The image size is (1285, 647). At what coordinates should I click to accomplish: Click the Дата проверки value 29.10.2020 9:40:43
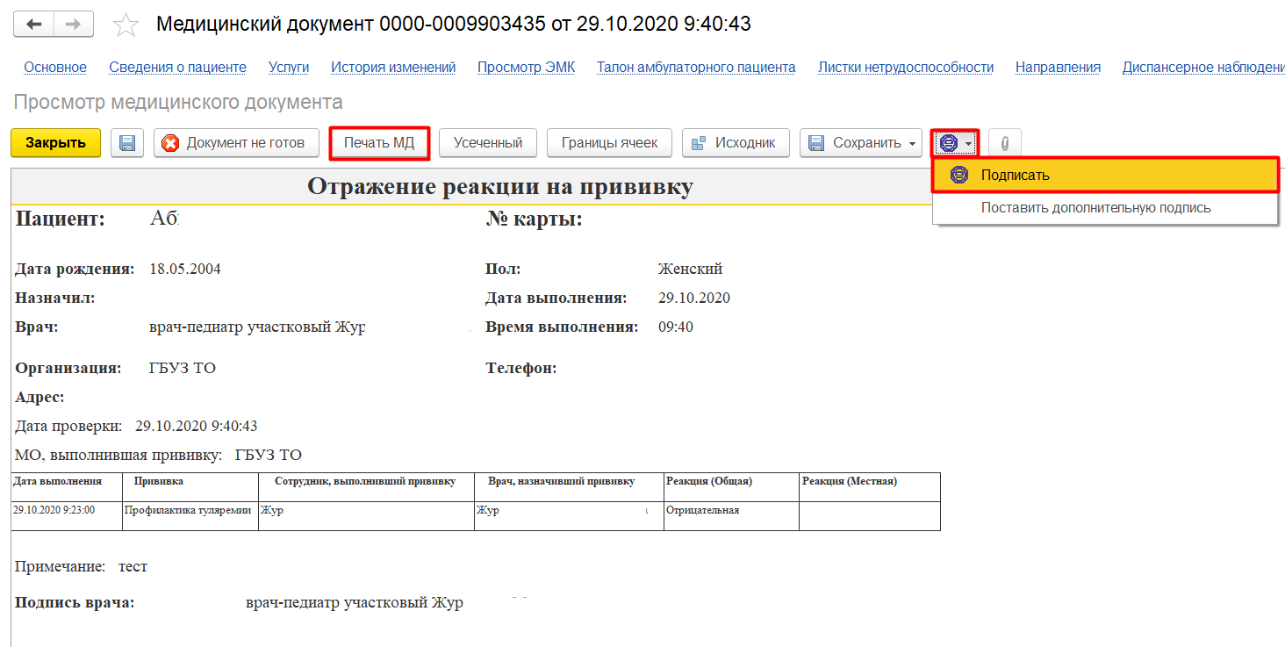point(196,427)
